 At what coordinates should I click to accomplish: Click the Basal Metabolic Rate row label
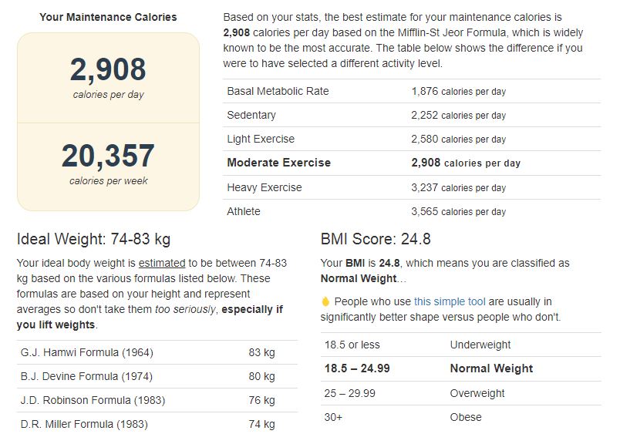[x=278, y=91]
